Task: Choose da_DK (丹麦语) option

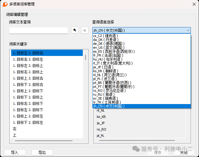Action: pos(141,40)
